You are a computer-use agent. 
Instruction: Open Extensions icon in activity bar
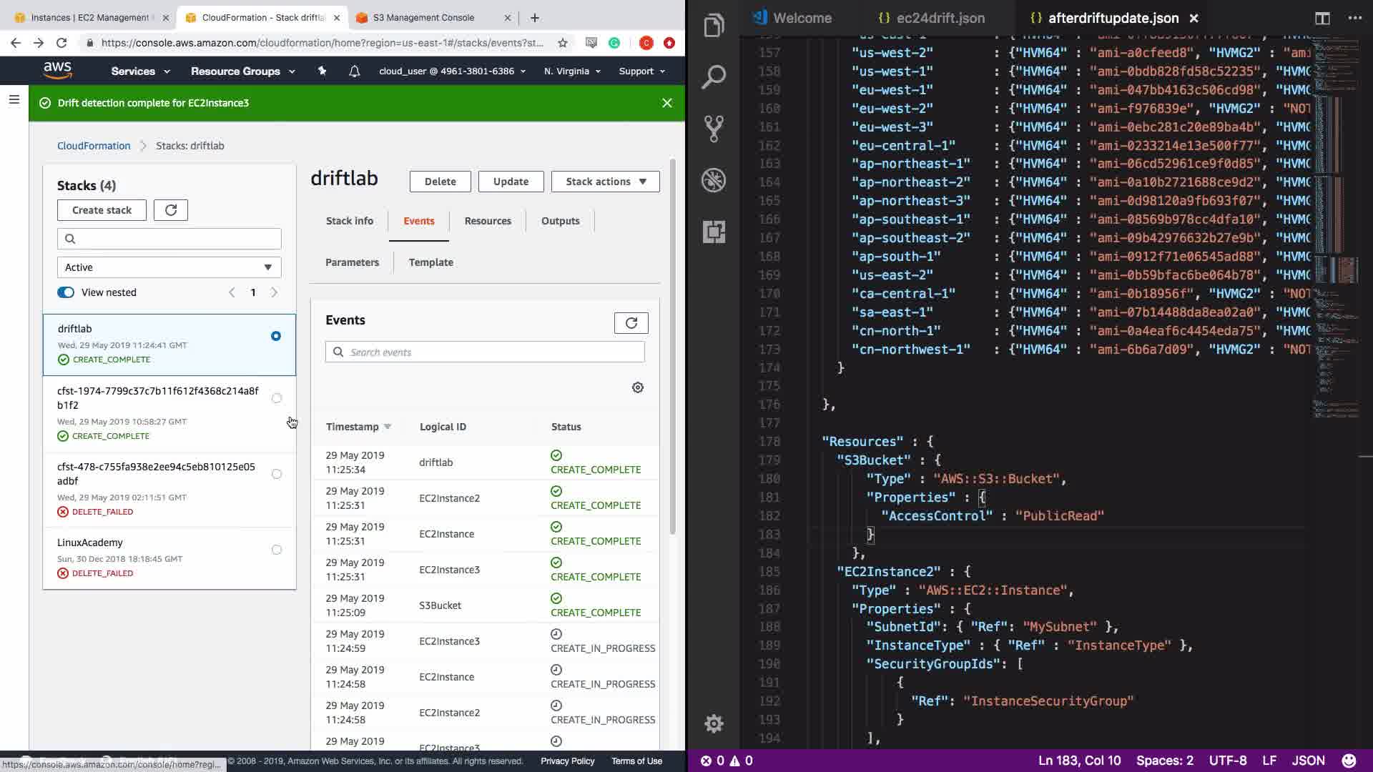[x=714, y=232]
